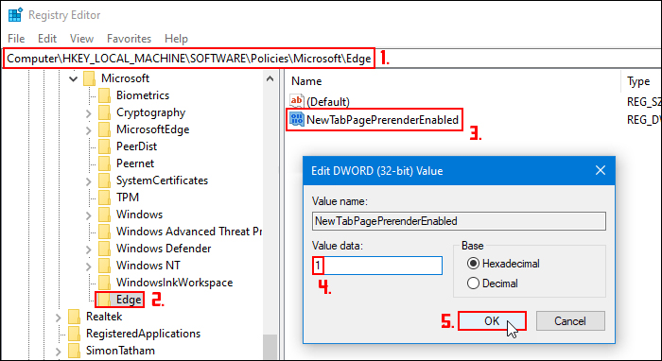The width and height of the screenshot is (662, 361).
Task: Select the SimonTatham folder icon
Action: (74, 351)
